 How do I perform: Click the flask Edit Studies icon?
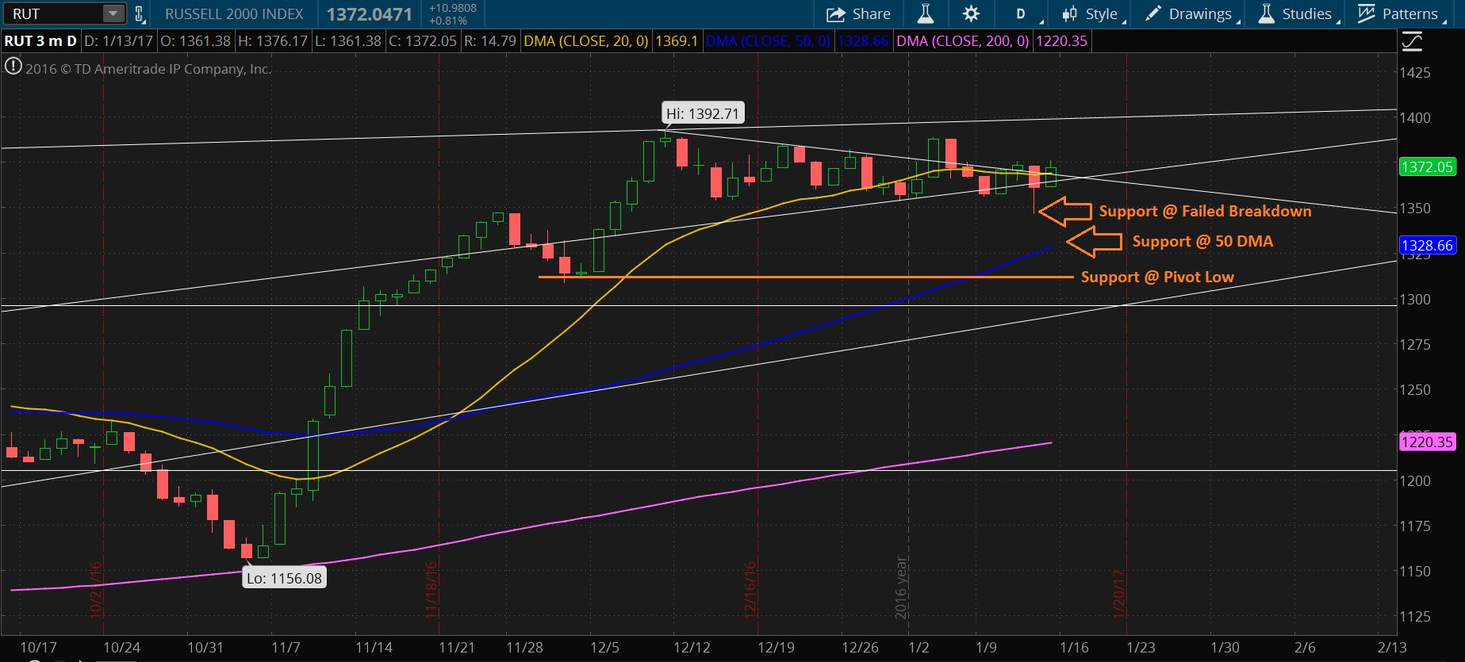[925, 14]
